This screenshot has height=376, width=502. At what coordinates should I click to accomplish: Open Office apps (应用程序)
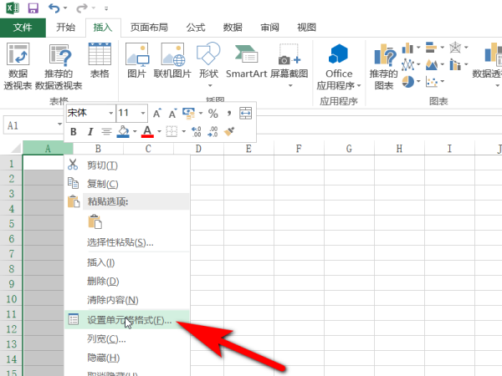pos(339,67)
